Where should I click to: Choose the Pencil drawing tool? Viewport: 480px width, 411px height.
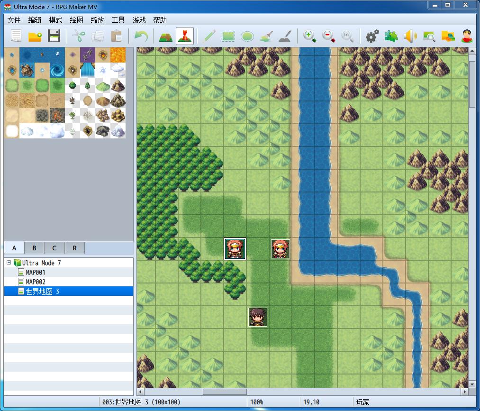(x=209, y=36)
